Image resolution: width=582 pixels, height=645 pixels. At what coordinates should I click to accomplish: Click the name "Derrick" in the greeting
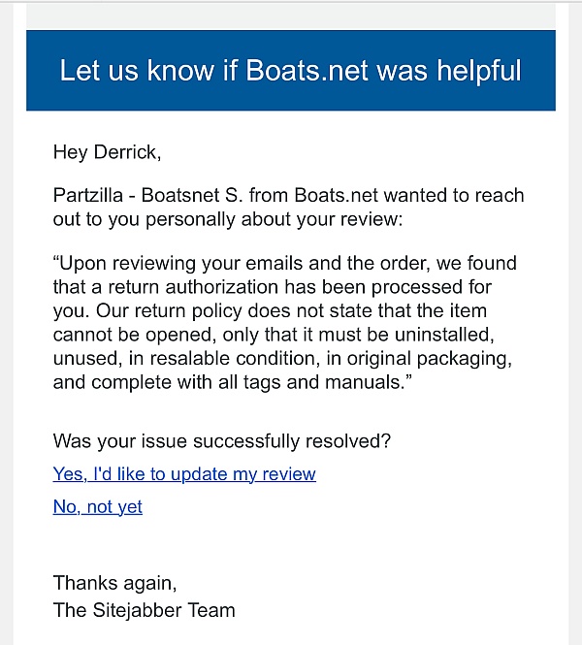(x=125, y=152)
